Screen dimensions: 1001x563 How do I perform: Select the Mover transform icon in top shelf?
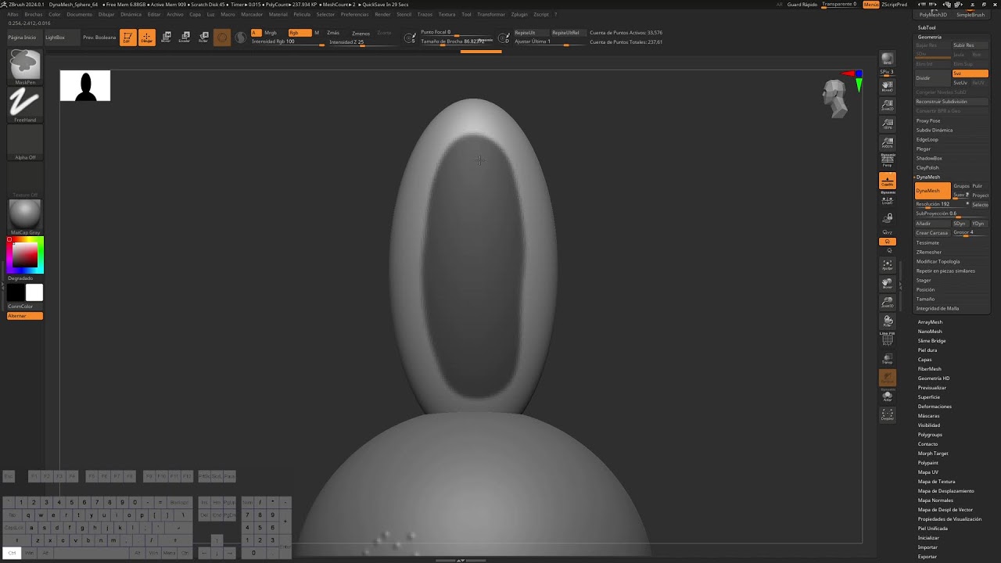pyautogui.click(x=166, y=38)
